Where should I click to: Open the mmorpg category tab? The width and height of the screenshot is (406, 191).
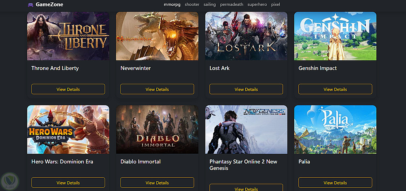(x=172, y=4)
